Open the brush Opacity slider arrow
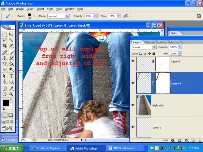The image size is (203, 152). tap(95, 16)
